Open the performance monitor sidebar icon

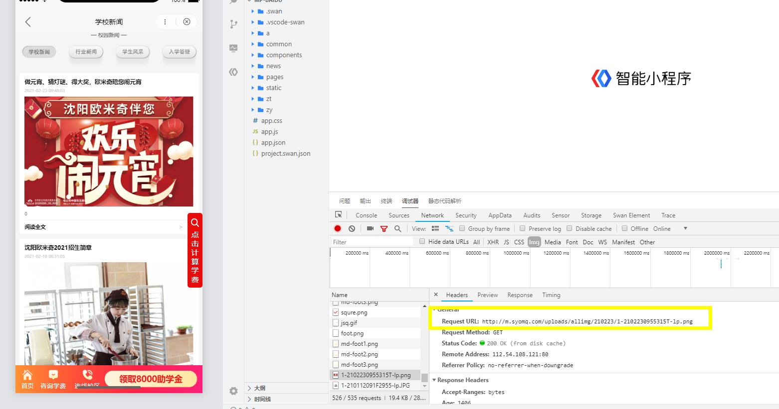coord(233,48)
